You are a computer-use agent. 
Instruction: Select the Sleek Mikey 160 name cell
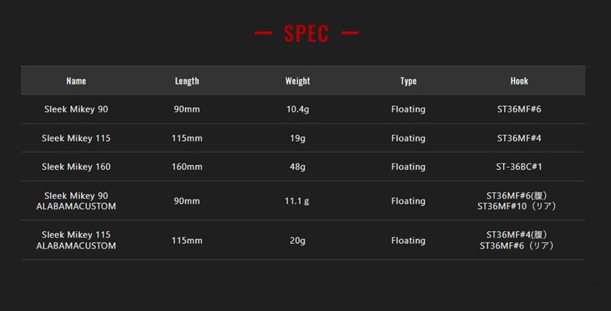76,167
